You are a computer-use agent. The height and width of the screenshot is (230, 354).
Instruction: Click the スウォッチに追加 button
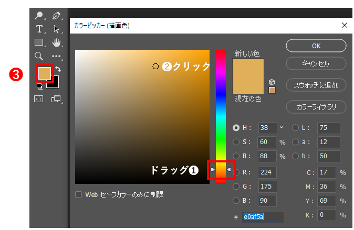click(316, 84)
